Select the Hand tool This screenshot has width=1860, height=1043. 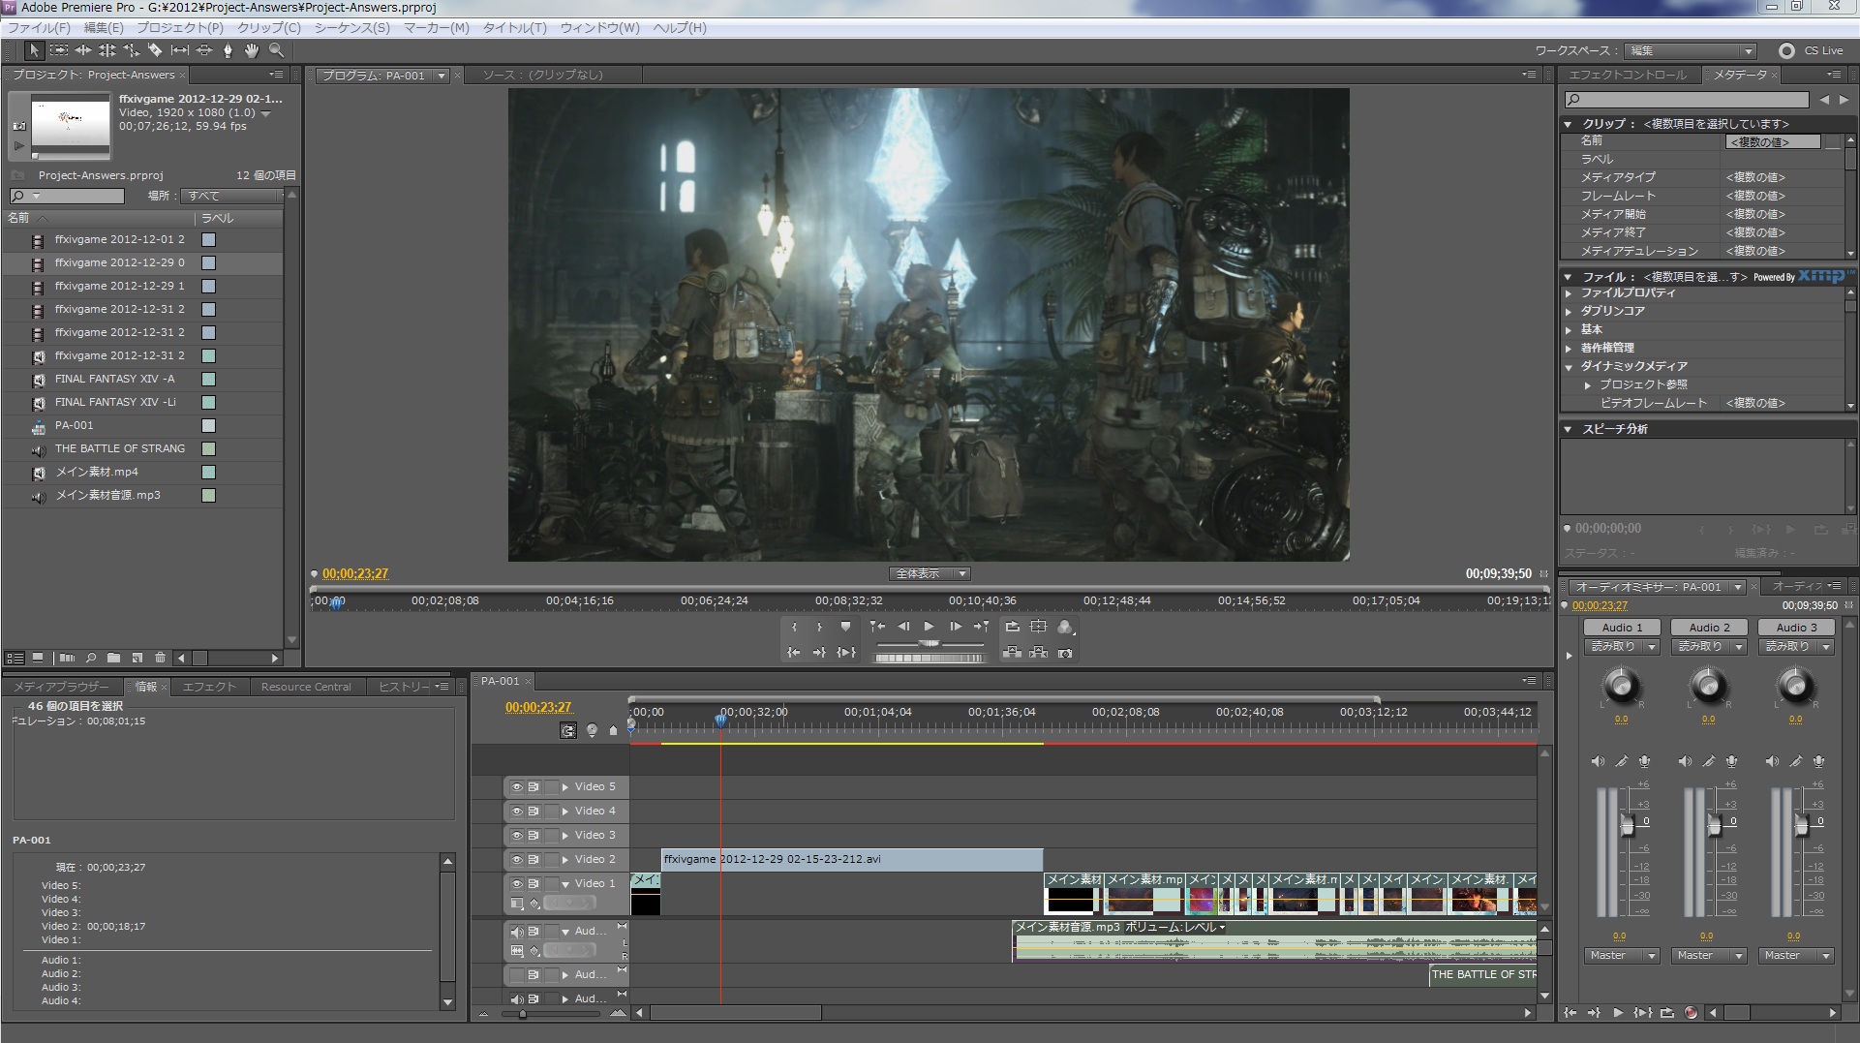252,50
